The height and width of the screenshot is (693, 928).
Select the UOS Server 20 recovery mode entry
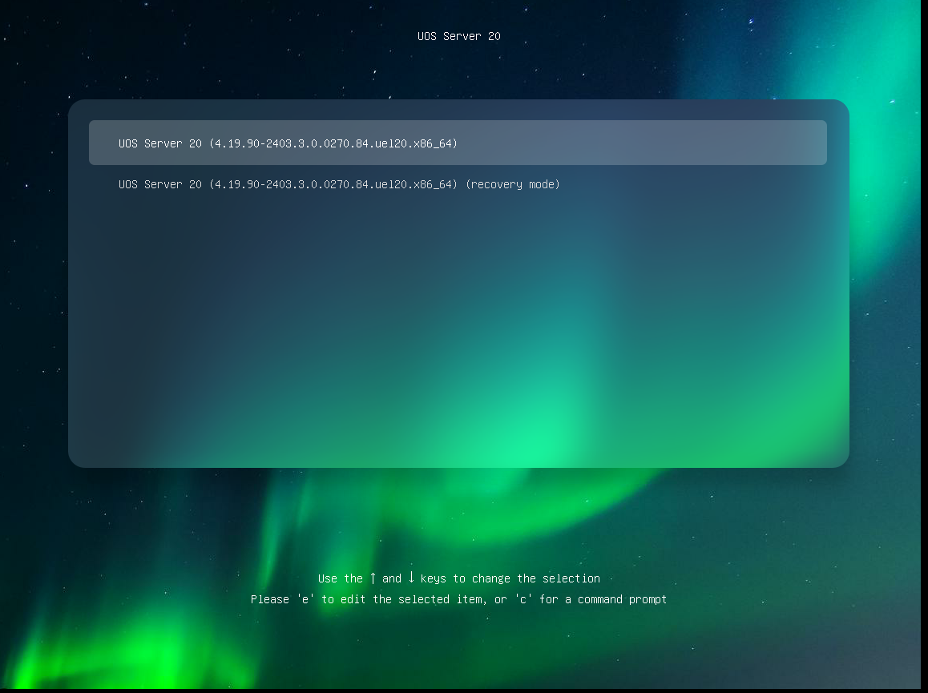point(339,184)
